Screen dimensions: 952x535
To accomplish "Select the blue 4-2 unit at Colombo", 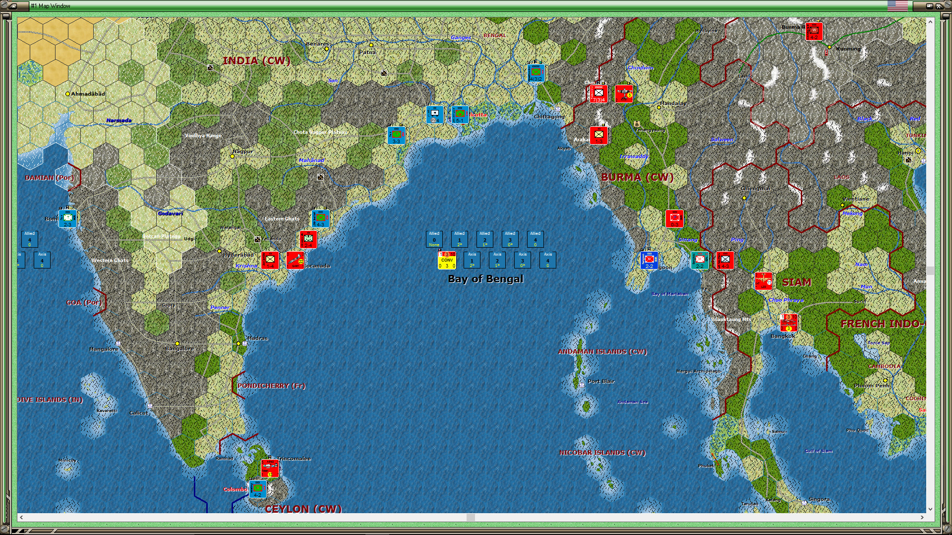I will click(257, 489).
